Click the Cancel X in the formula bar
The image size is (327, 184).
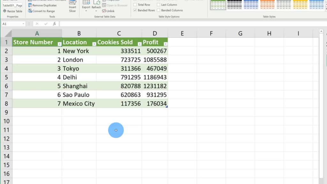(37, 23)
